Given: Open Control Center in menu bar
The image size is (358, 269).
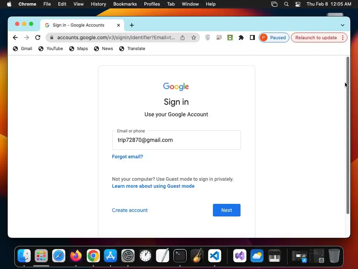Looking at the screenshot, I should click(x=298, y=4).
